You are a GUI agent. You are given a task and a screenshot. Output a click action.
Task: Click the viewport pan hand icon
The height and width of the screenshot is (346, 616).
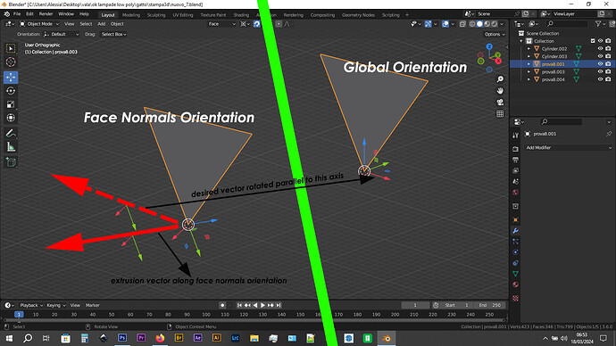pos(500,91)
